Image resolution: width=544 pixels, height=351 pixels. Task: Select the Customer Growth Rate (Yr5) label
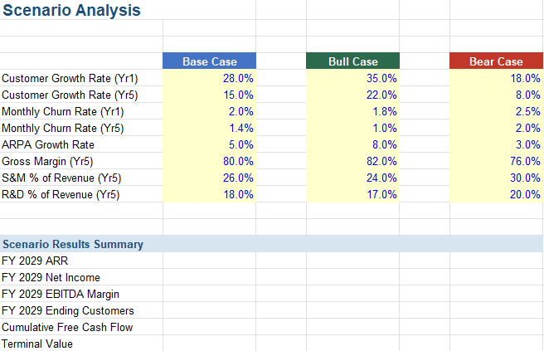(70, 95)
